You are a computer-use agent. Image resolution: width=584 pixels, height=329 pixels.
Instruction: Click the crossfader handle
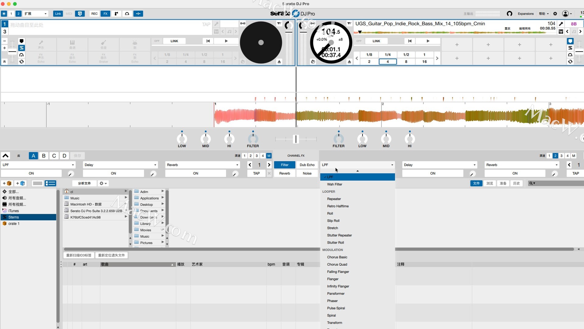click(296, 139)
